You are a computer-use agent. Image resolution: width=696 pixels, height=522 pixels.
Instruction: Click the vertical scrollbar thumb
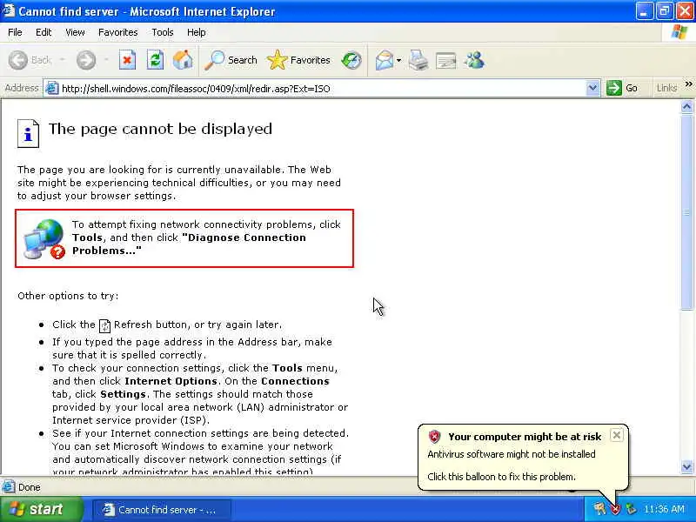pyautogui.click(x=686, y=211)
